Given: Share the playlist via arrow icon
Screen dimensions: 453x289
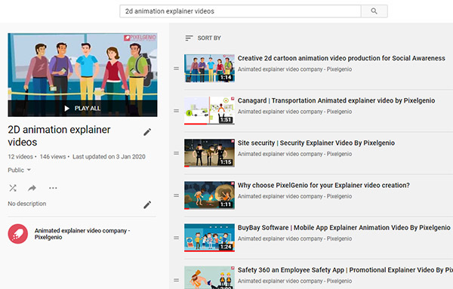Looking at the screenshot, I should tap(32, 188).
